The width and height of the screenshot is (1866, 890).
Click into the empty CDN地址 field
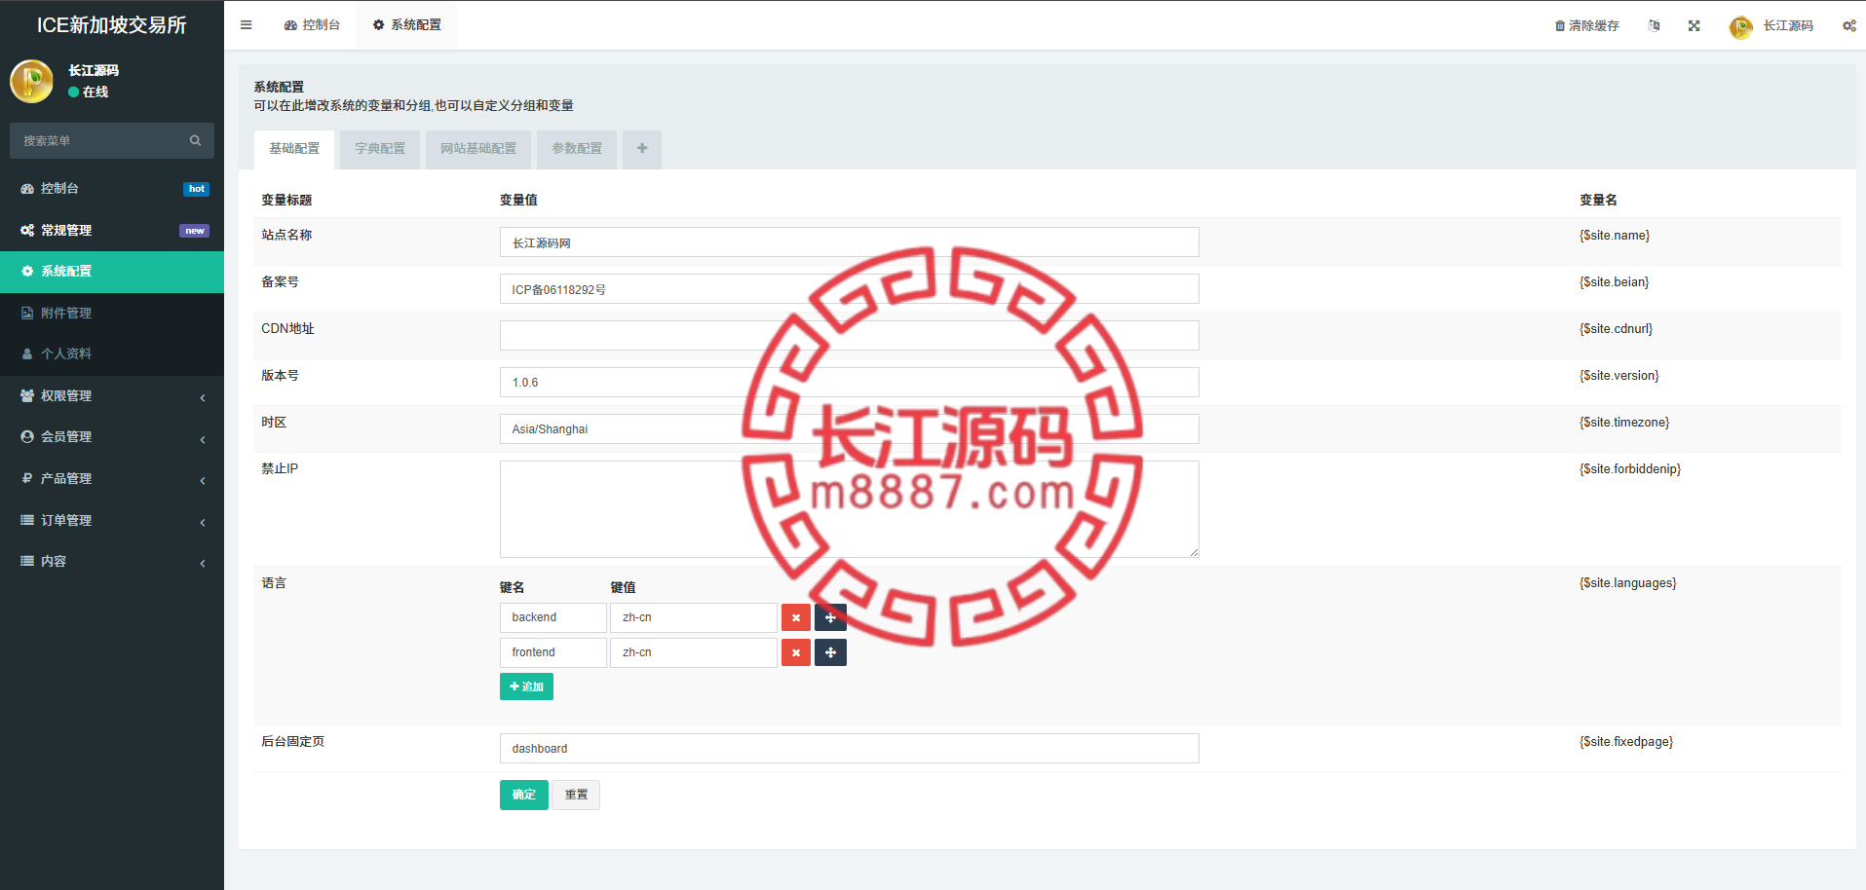tap(850, 336)
